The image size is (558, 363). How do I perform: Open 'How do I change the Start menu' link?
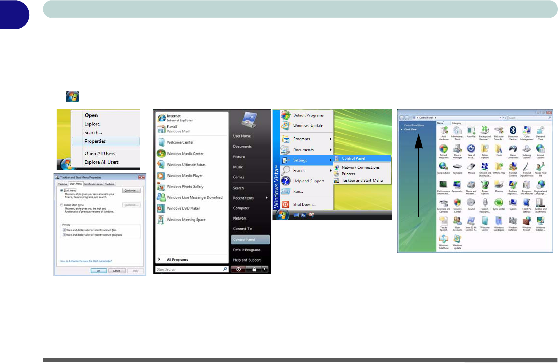(x=86, y=261)
